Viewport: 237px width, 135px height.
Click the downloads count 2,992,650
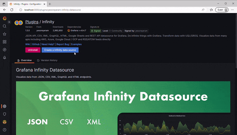coord(57,31)
